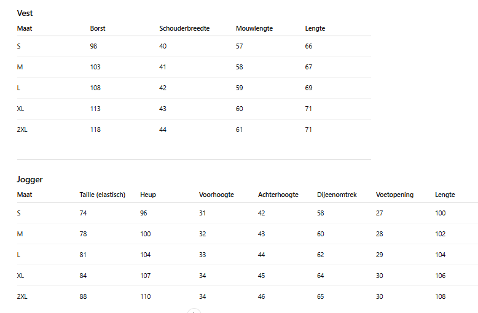Select Vest L length value 69
This screenshot has height=313, width=478.
(x=308, y=88)
